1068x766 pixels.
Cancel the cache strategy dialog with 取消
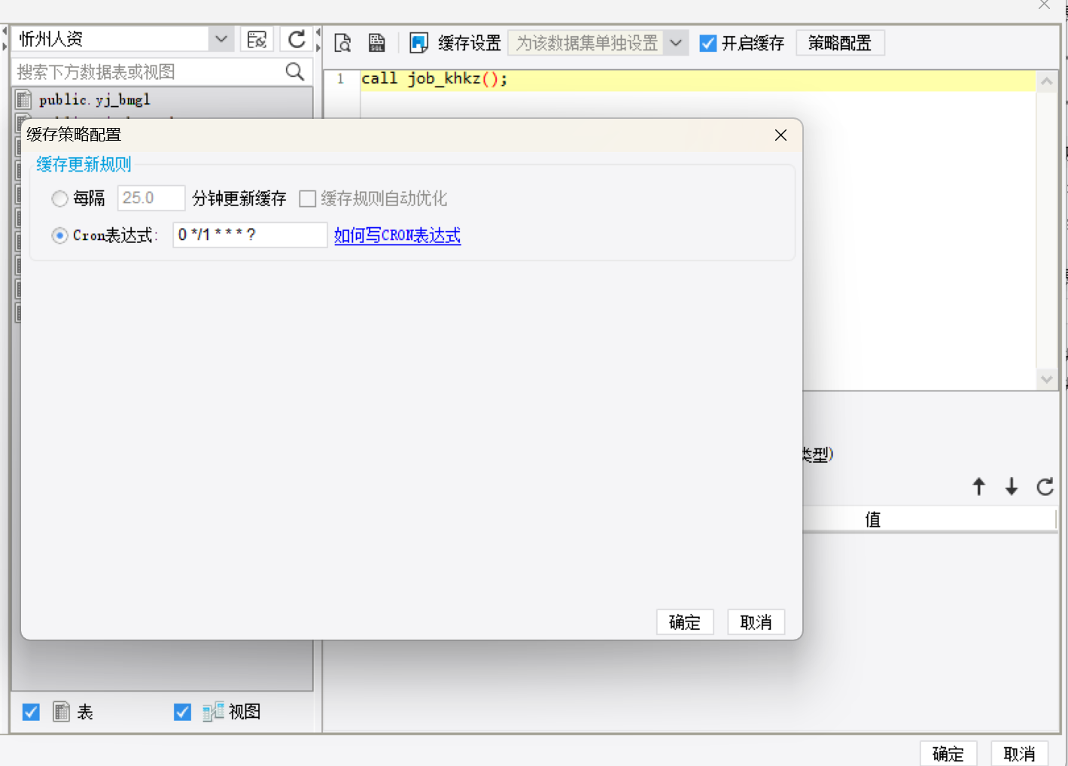(756, 622)
